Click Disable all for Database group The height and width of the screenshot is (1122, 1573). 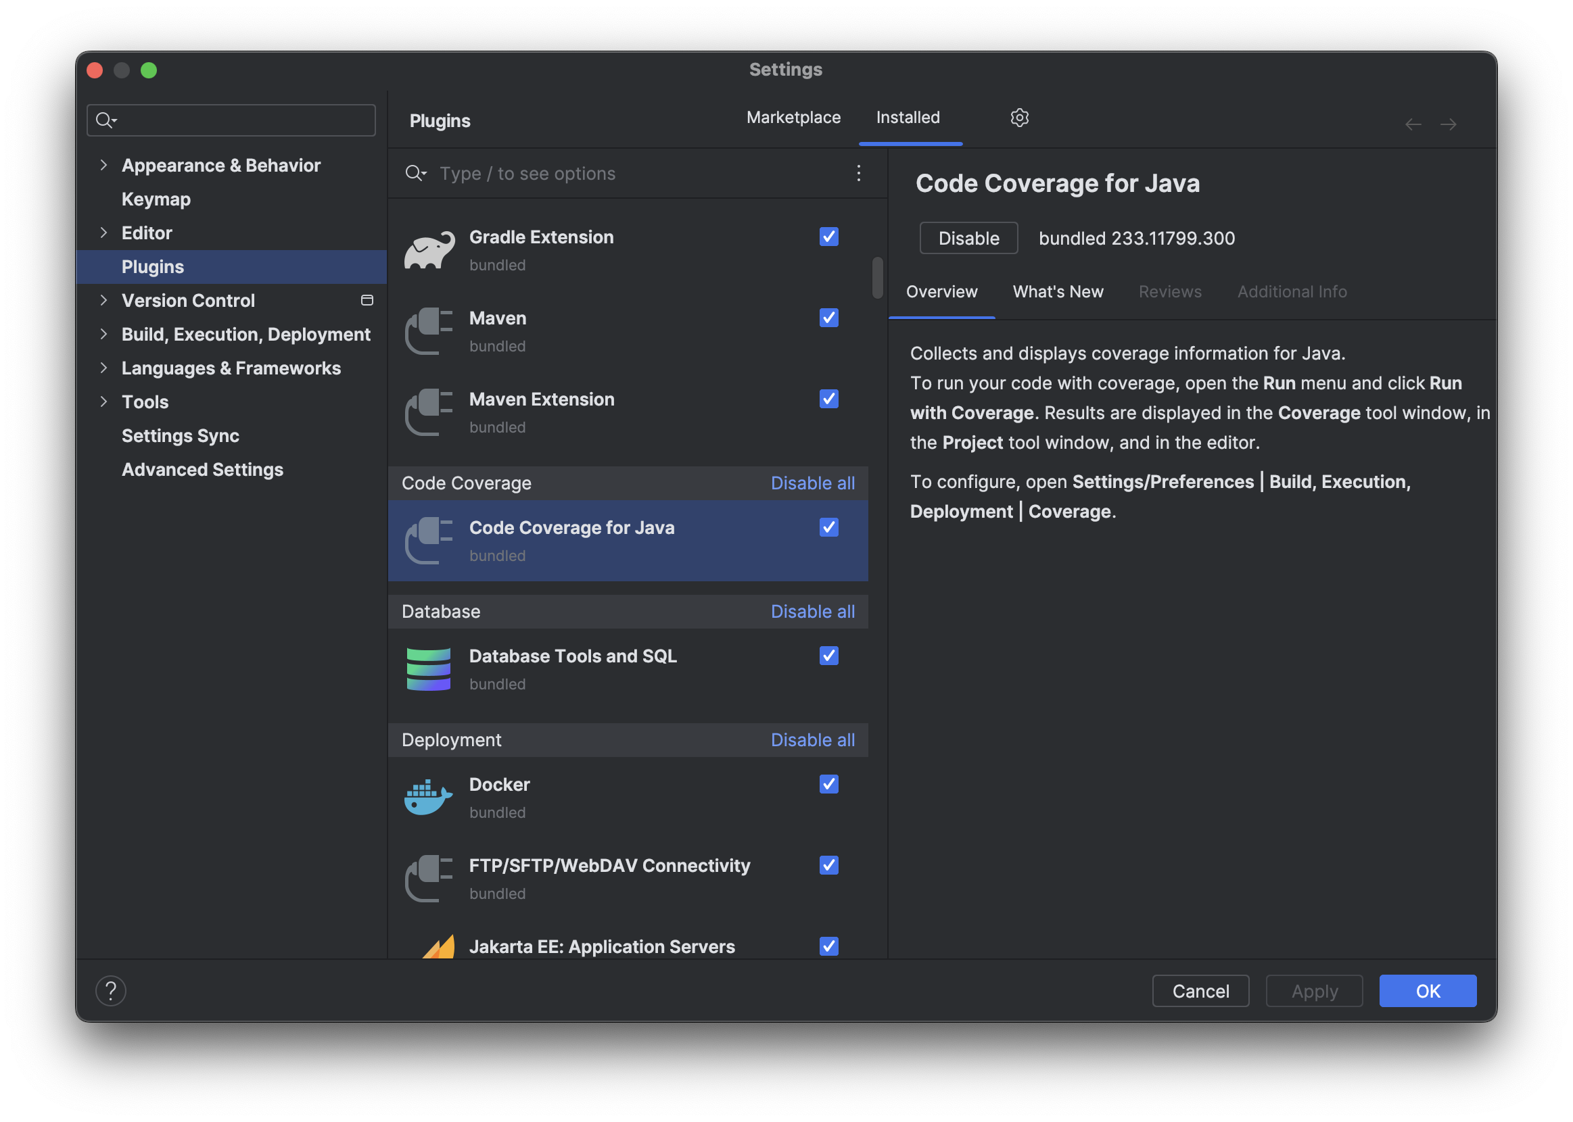tap(812, 612)
